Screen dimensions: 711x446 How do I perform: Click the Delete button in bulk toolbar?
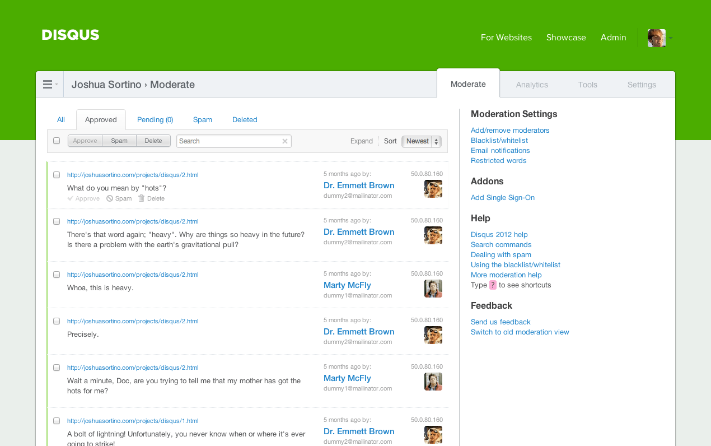pos(153,141)
